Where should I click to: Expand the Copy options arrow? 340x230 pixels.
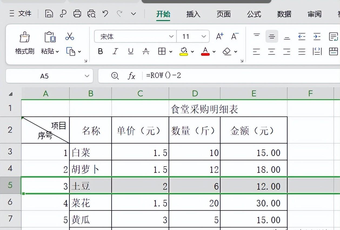(79, 51)
